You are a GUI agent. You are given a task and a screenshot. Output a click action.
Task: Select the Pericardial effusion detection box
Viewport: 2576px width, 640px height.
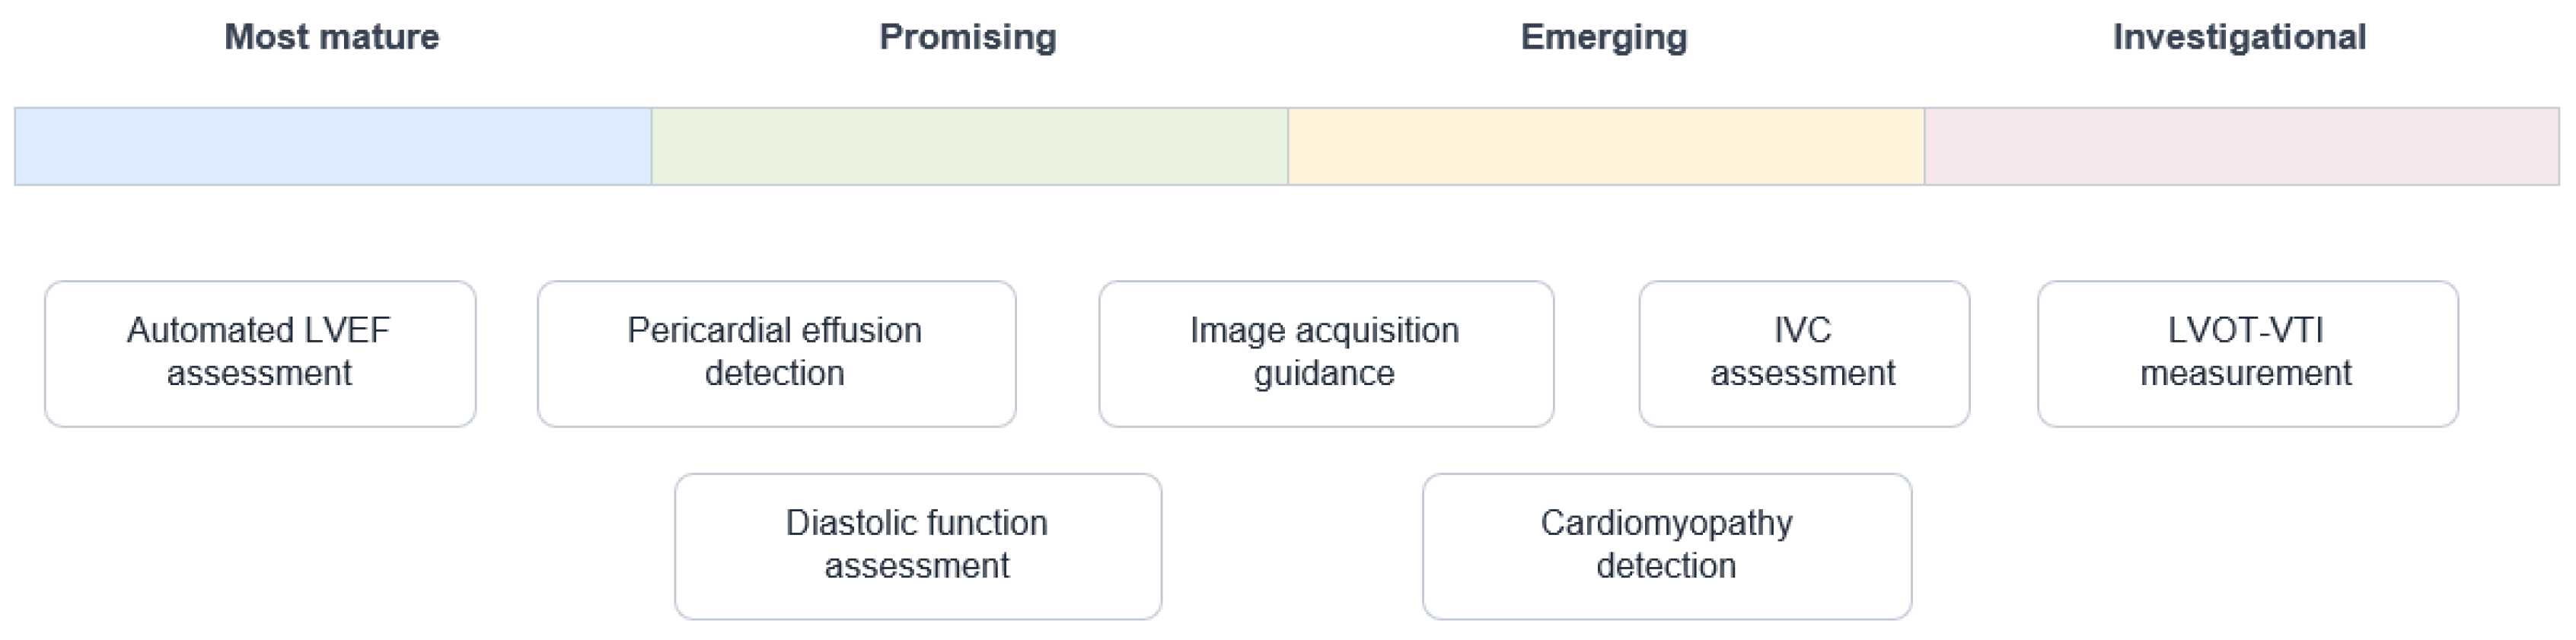pyautogui.click(x=777, y=354)
